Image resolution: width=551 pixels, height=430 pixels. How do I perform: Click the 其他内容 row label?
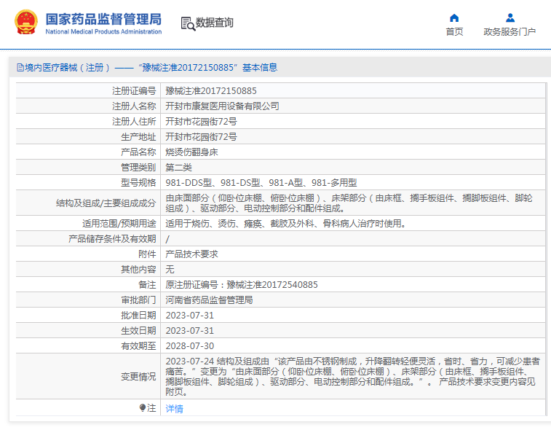(x=138, y=270)
